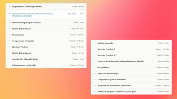Expand the Introducción a Bases De Datos chevron
Viewport: 177px width, 99px height.
click(x=10, y=59)
